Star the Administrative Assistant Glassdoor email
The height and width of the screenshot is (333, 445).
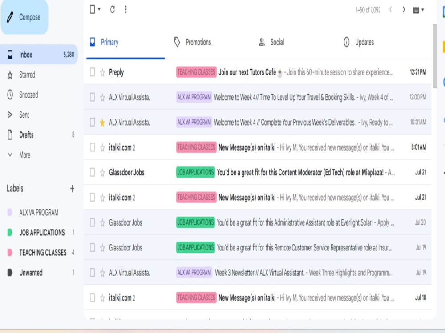102,223
